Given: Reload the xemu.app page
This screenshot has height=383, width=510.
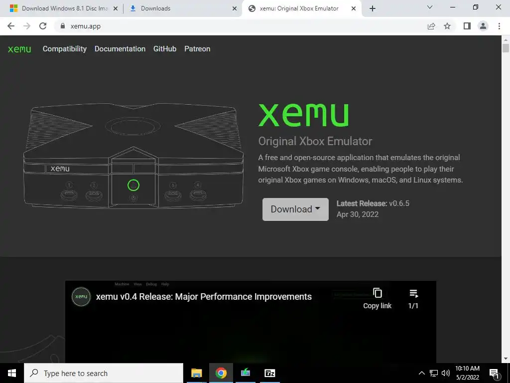Looking at the screenshot, I should coord(43,26).
